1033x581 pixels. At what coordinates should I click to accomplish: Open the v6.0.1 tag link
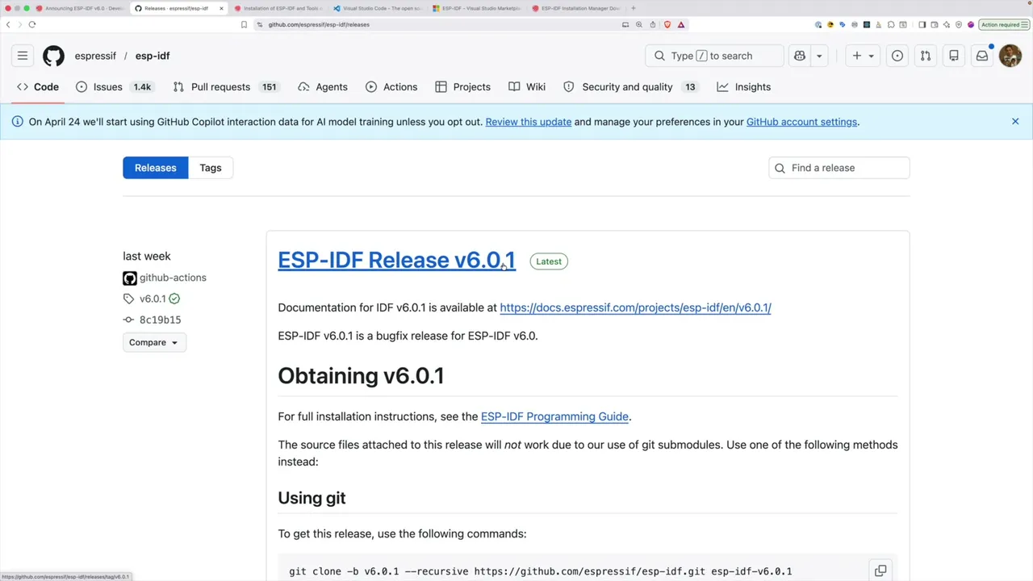[x=153, y=299]
